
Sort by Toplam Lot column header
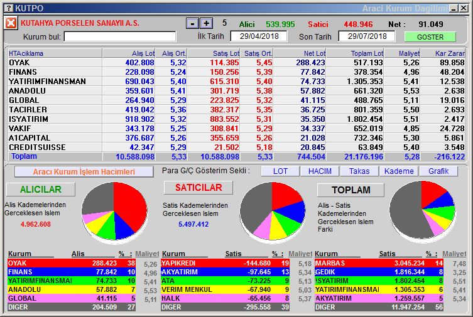coord(356,53)
